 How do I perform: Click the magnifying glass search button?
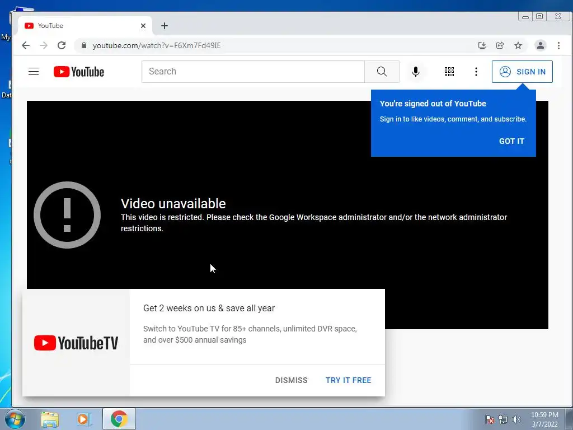pyautogui.click(x=382, y=71)
